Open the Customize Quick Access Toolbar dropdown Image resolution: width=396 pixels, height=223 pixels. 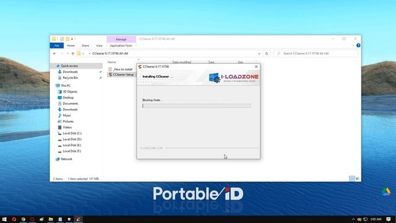[x=72, y=39]
